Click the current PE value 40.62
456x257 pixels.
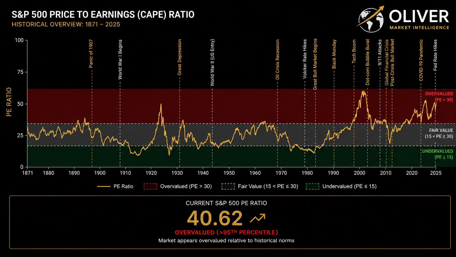pos(215,218)
